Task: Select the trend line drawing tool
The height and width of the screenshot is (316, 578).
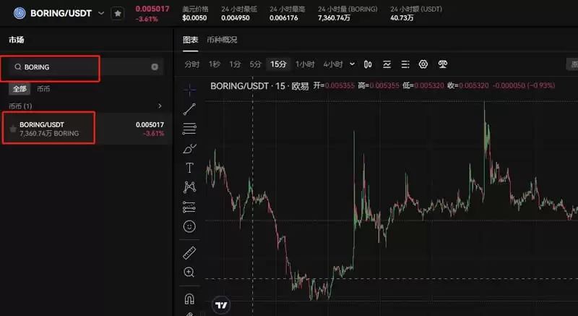Action: [x=189, y=109]
